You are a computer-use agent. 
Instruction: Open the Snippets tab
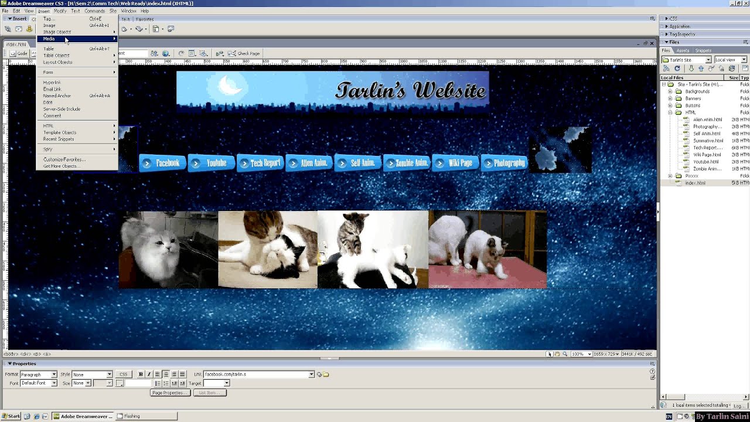tap(703, 50)
